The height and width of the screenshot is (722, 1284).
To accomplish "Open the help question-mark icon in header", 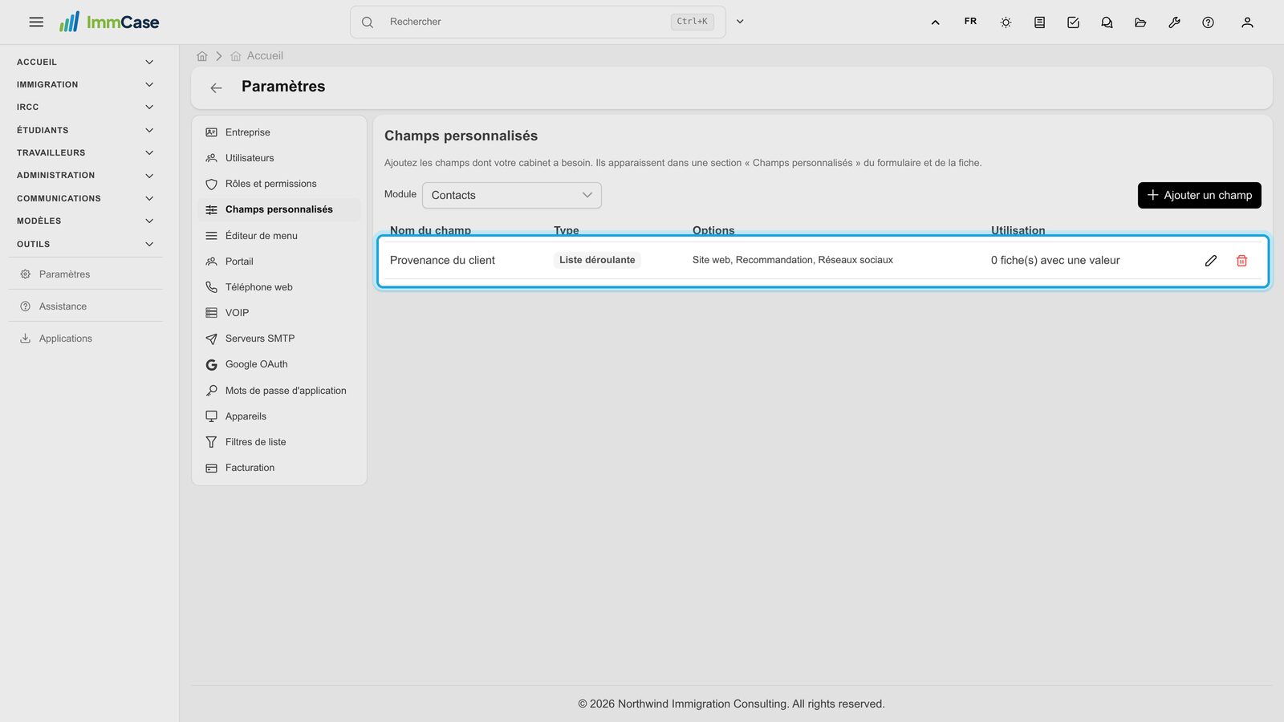I will 1208,22.
